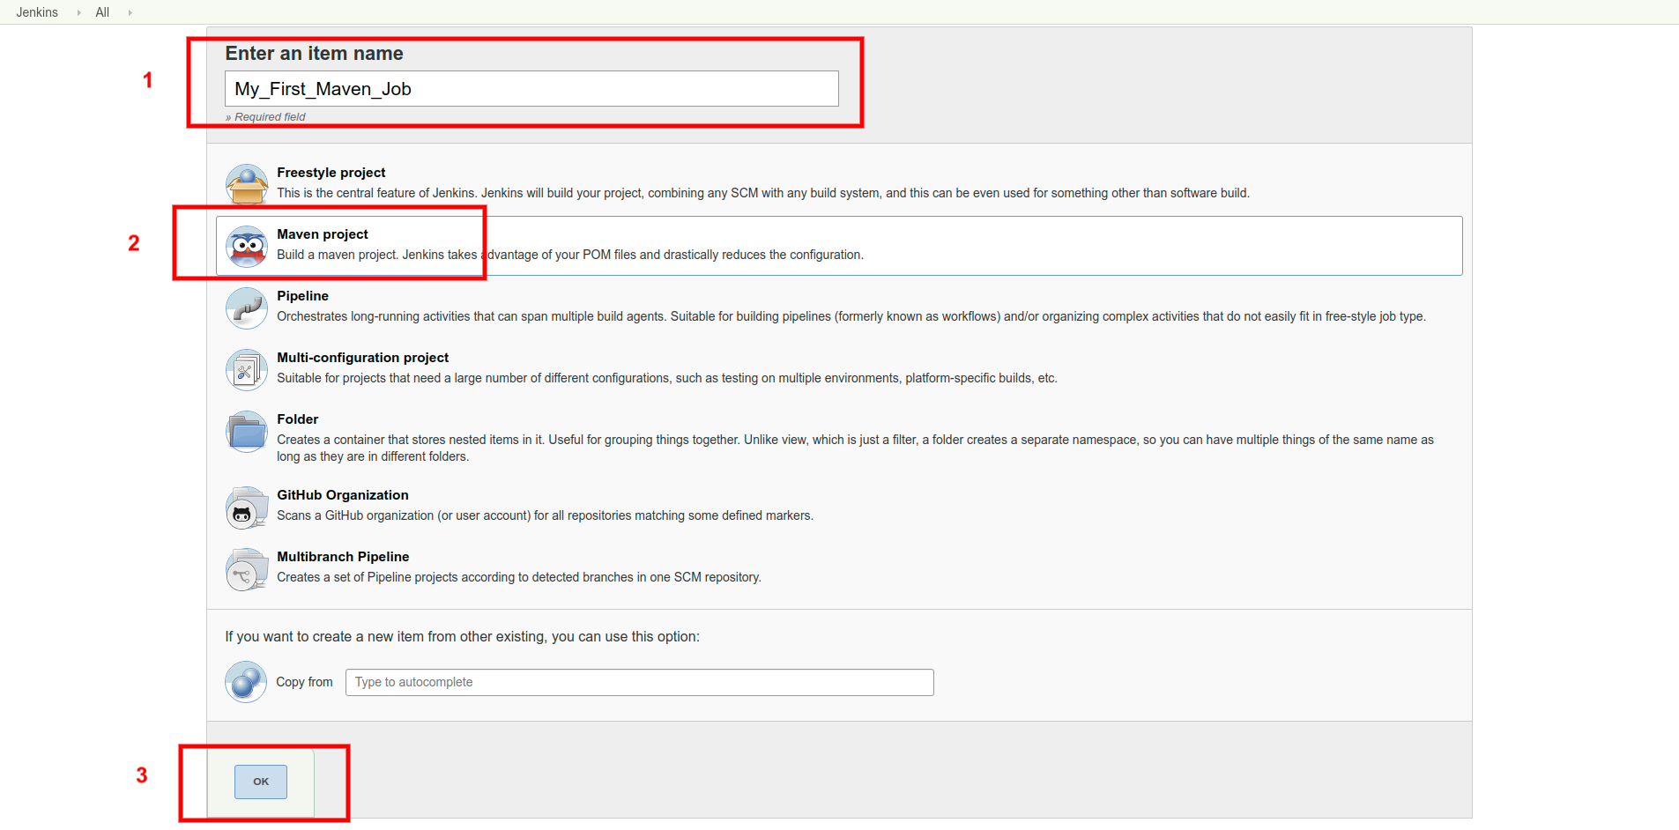The width and height of the screenshot is (1679, 830).
Task: Select the Folder title
Action: click(x=298, y=419)
